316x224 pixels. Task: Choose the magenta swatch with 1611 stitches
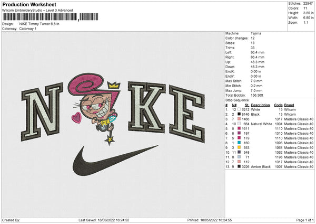[239, 128]
